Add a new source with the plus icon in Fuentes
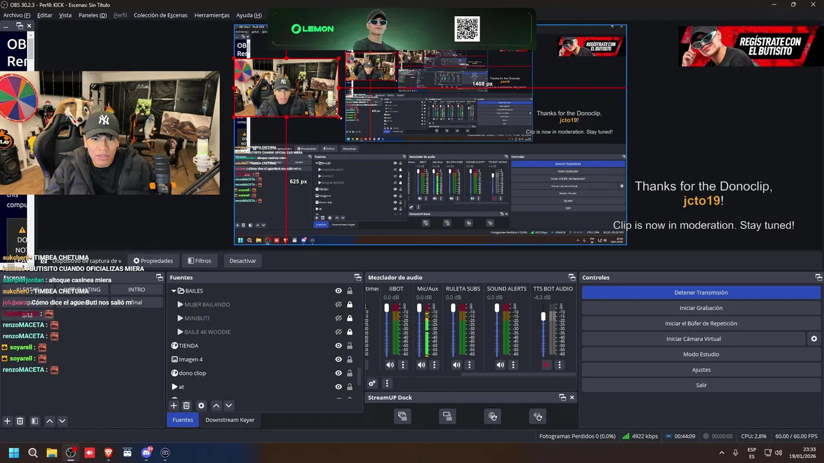 pos(173,406)
